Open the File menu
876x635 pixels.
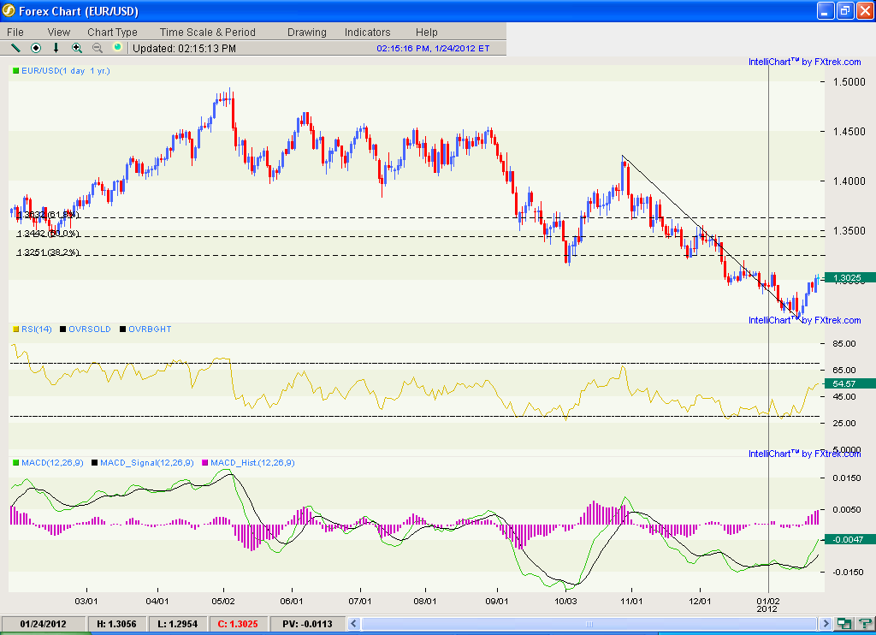15,32
